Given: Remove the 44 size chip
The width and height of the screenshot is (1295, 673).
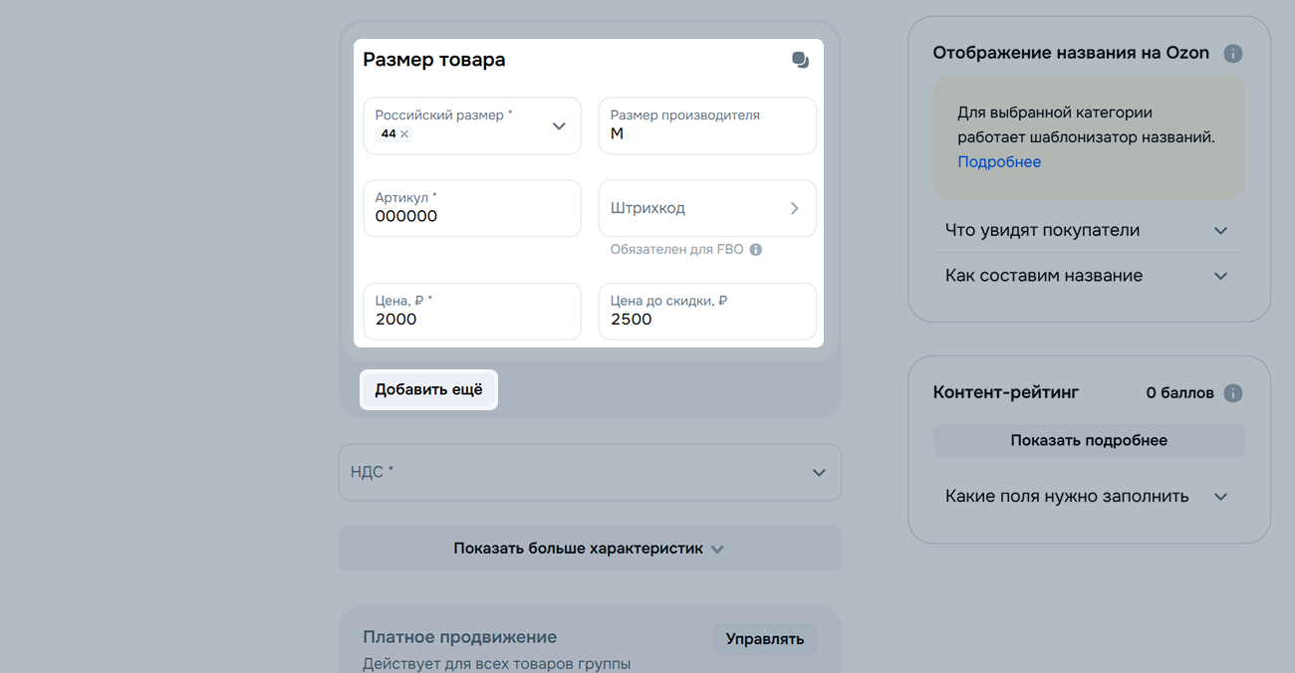Looking at the screenshot, I should tap(404, 134).
